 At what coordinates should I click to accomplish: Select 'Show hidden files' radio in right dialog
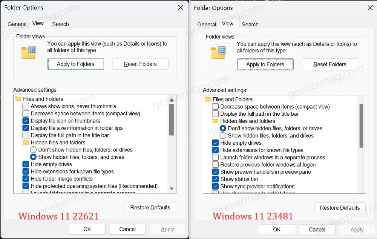[x=223, y=136]
